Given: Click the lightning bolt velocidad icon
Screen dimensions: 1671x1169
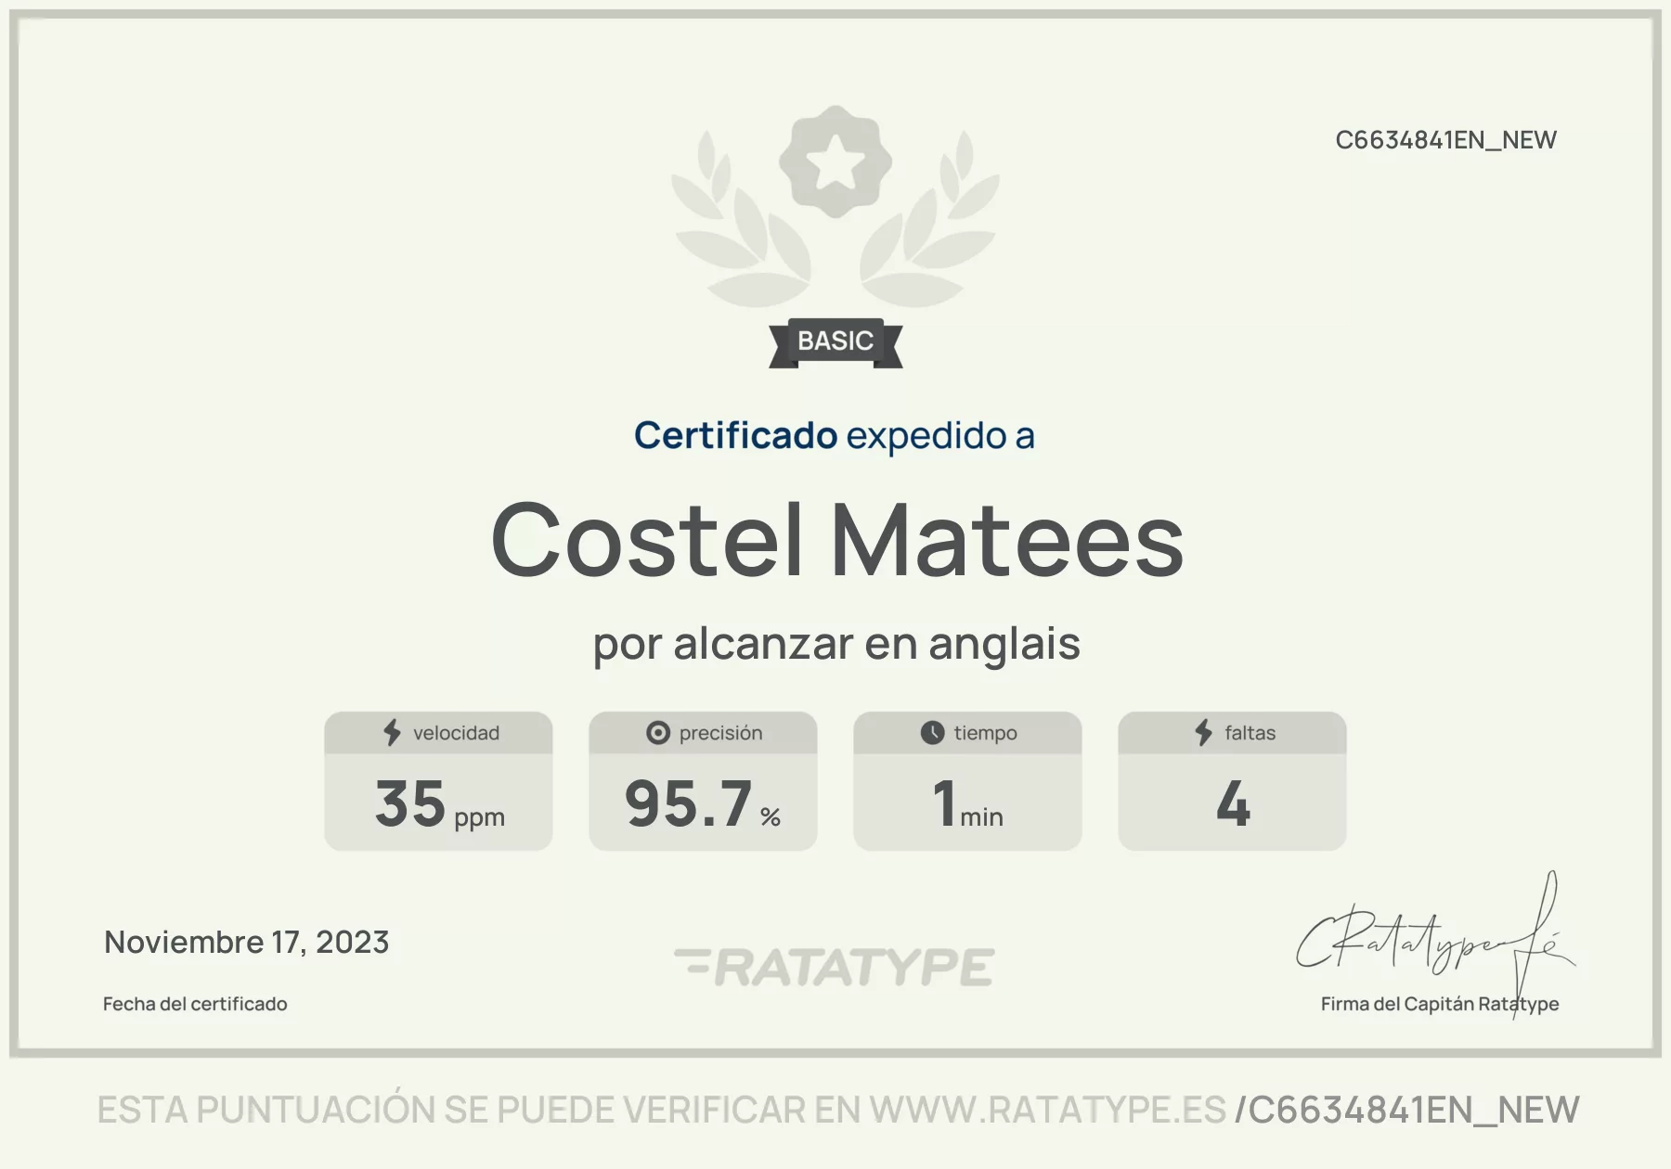Looking at the screenshot, I should click(393, 733).
